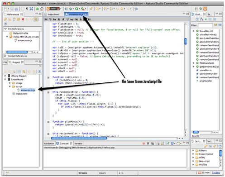The height and width of the screenshot is (177, 225).
Task: Select the Project view tab
Action: 16,62
